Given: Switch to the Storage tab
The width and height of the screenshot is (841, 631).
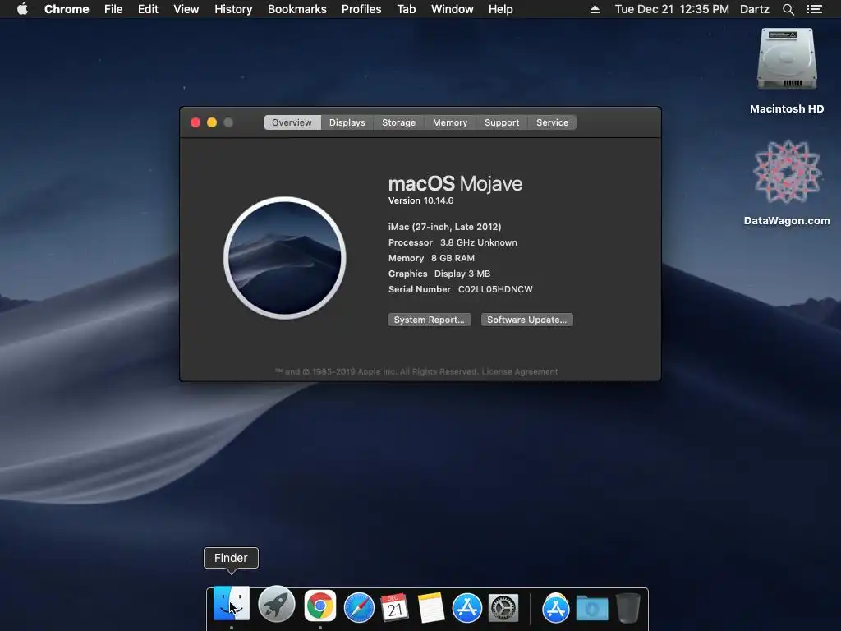Looking at the screenshot, I should point(398,122).
